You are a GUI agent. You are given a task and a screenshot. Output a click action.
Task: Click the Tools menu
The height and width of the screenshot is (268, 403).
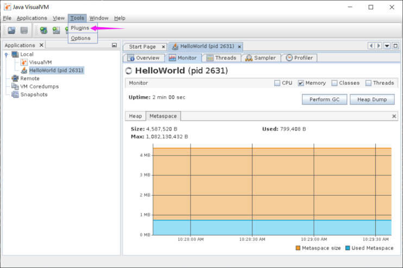pyautogui.click(x=77, y=18)
